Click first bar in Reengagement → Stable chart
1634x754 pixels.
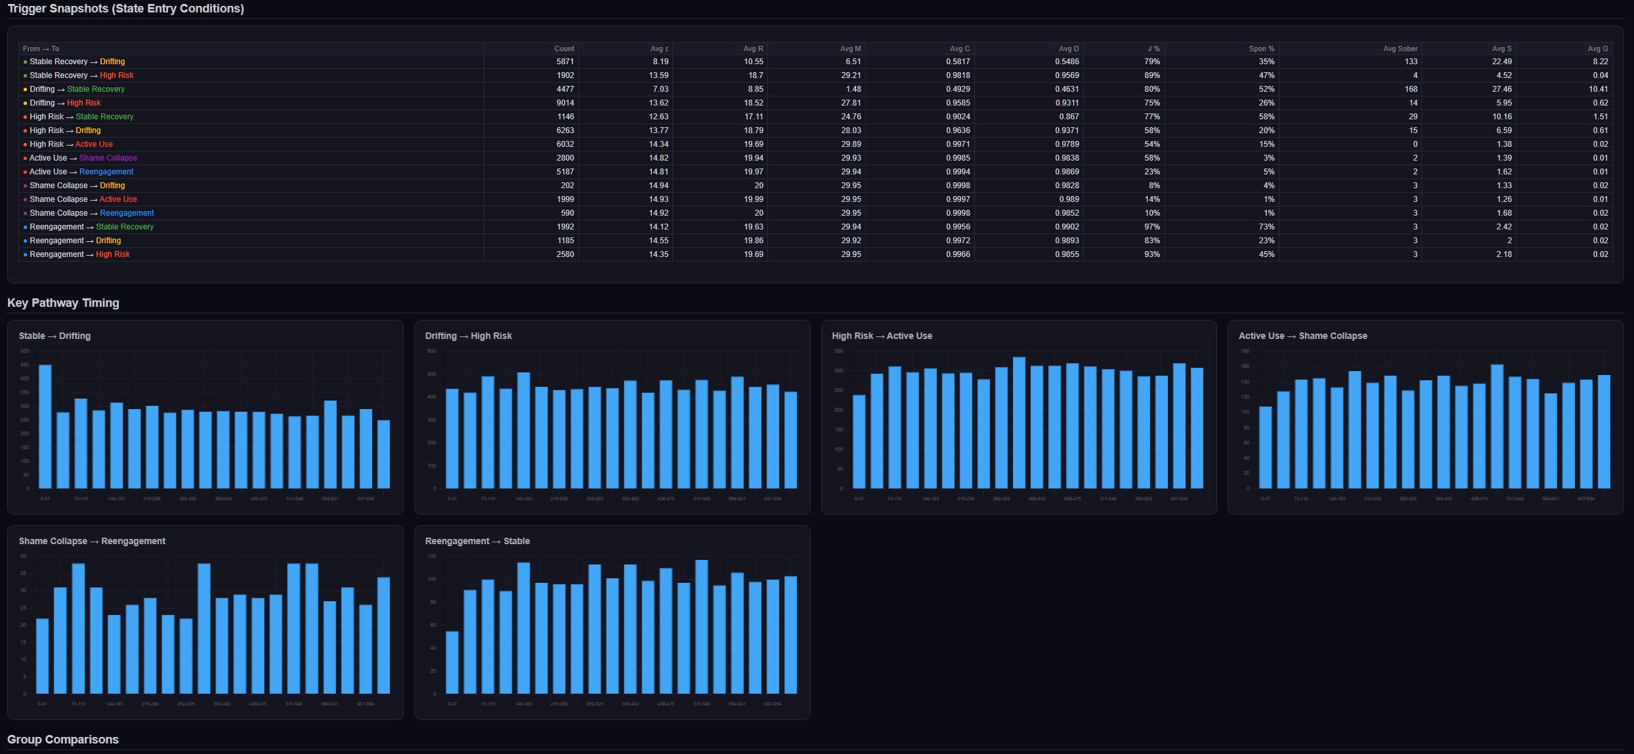[452, 662]
